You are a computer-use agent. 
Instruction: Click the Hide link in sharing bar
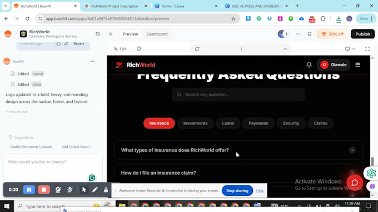[x=260, y=190]
